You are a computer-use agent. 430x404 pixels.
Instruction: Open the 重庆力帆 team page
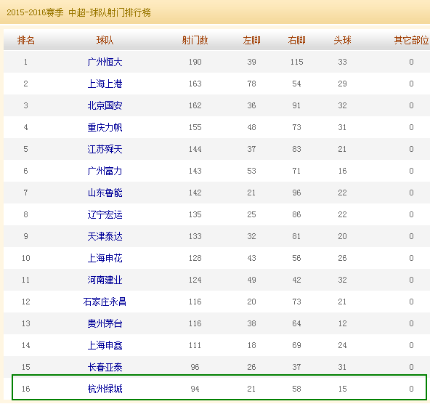[x=105, y=127]
